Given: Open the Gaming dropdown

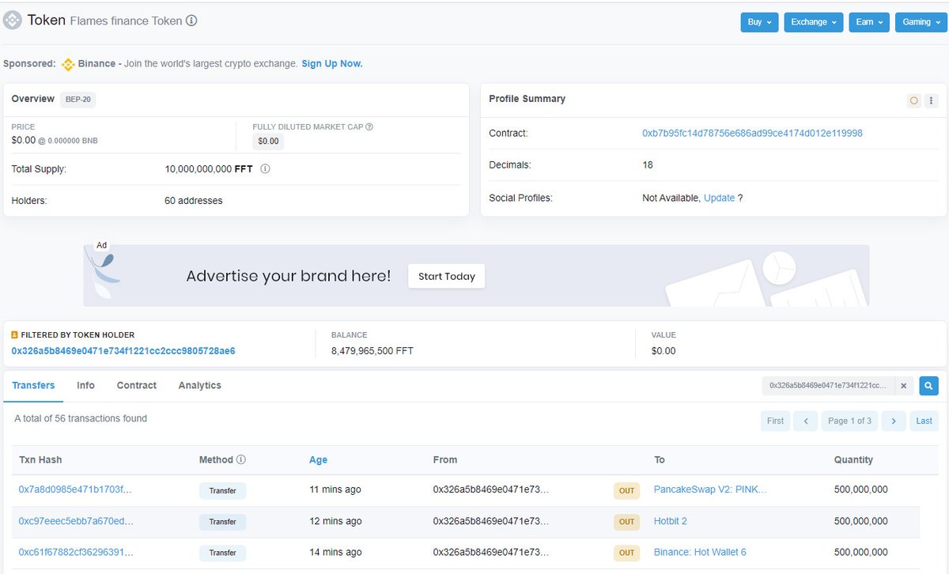Looking at the screenshot, I should click(920, 22).
